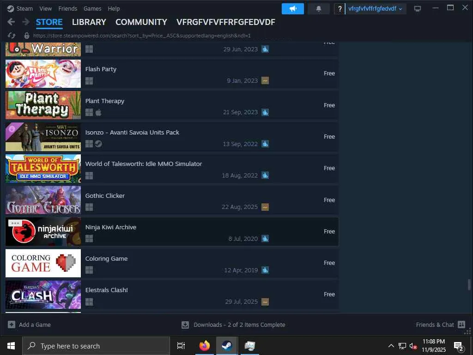Click the review thumbs-up icon for Plant Therapy
The image size is (473, 355).
[x=265, y=112]
